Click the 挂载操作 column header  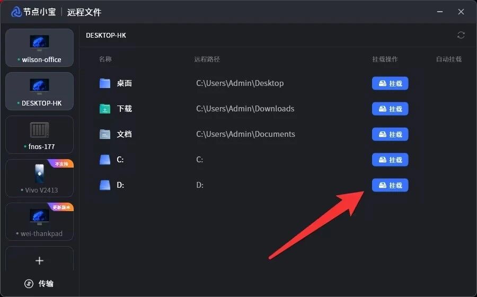pyautogui.click(x=385, y=59)
